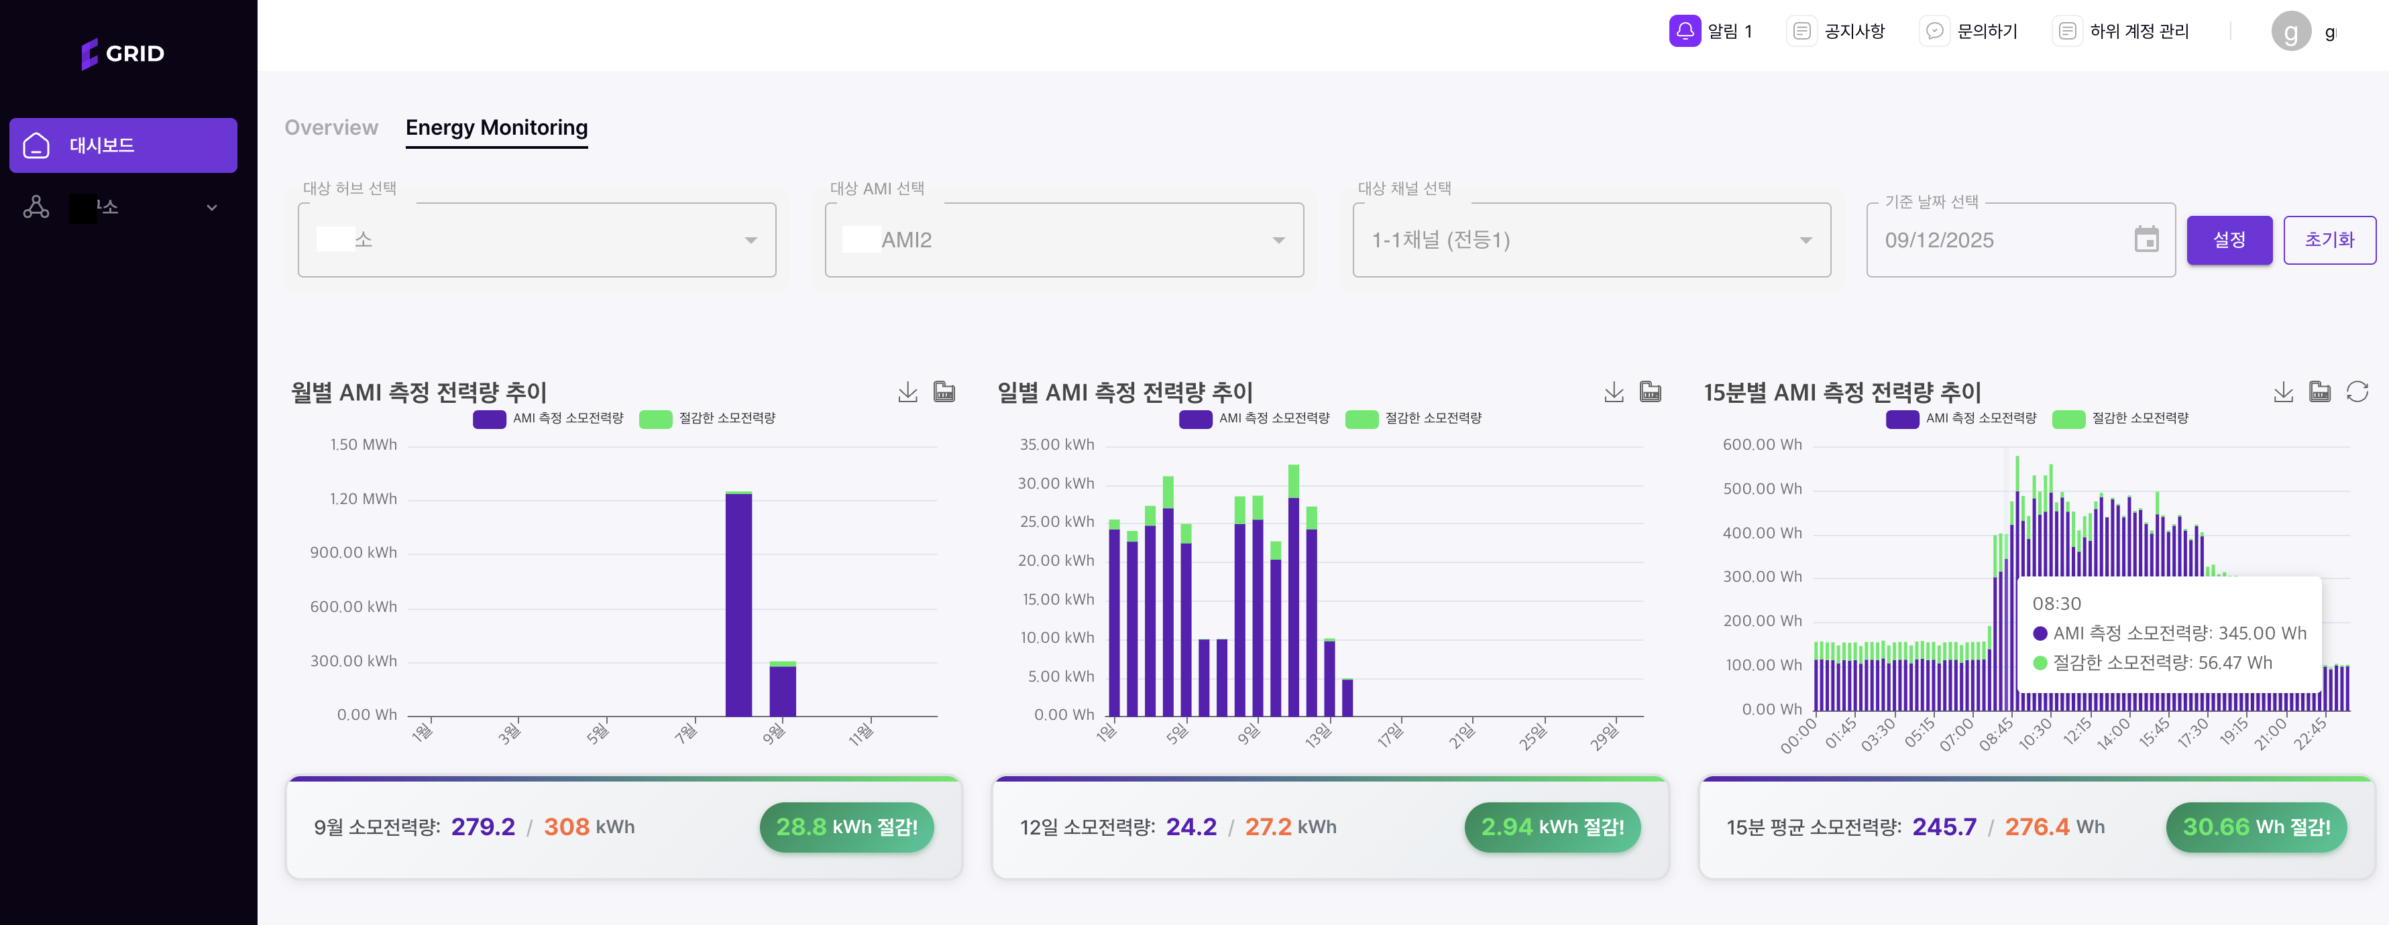2389x925 pixels.
Task: Expand the sidebar site chevron
Action: (x=211, y=208)
